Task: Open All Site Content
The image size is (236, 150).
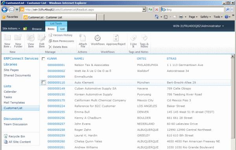Action: [17, 142]
